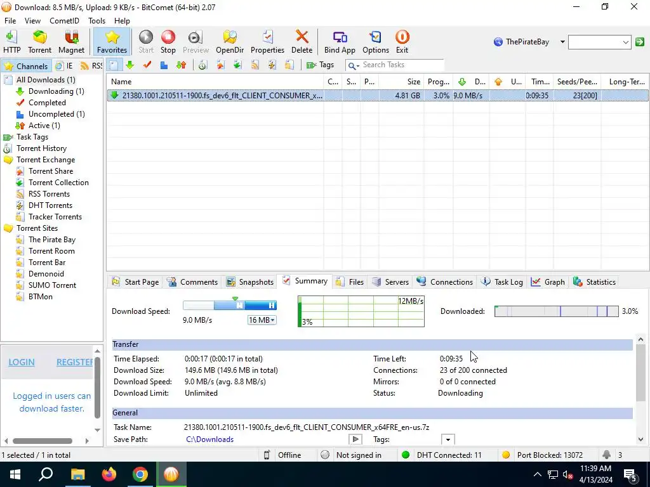The height and width of the screenshot is (487, 650).
Task: Filter downloading tasks with green arrow icon
Action: (130, 65)
